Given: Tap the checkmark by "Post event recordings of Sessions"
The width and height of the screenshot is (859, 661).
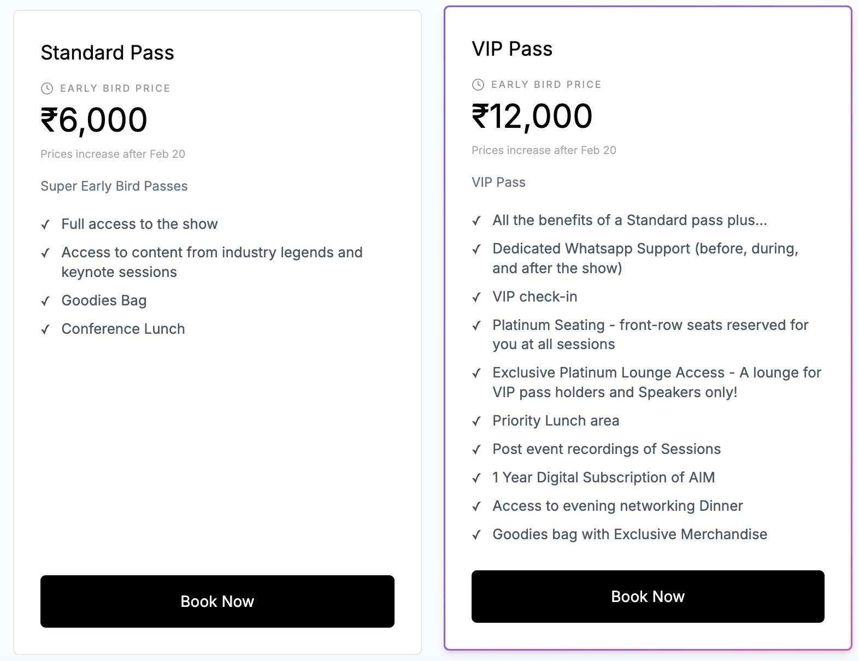Looking at the screenshot, I should tap(477, 450).
